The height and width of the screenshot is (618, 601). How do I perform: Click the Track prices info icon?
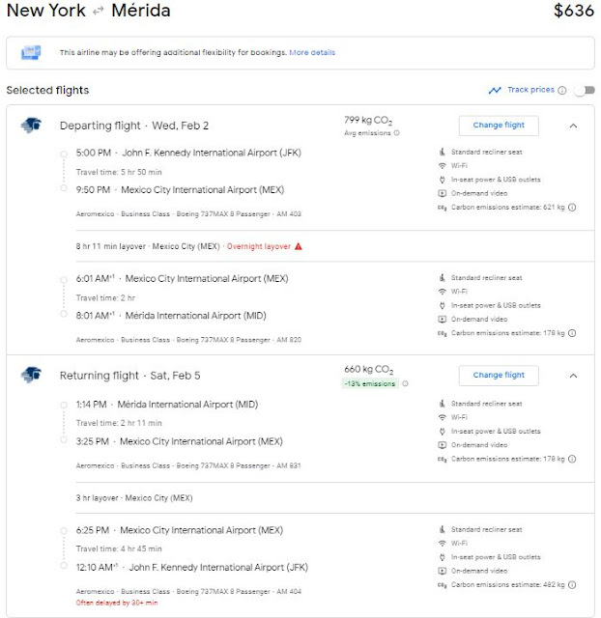point(562,91)
